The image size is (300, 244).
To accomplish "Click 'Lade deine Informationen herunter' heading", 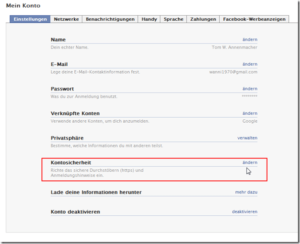I will click(96, 192).
